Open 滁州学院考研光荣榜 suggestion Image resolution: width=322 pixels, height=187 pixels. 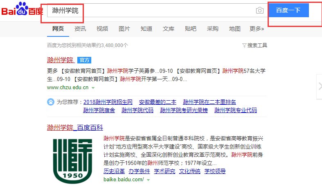point(184,110)
